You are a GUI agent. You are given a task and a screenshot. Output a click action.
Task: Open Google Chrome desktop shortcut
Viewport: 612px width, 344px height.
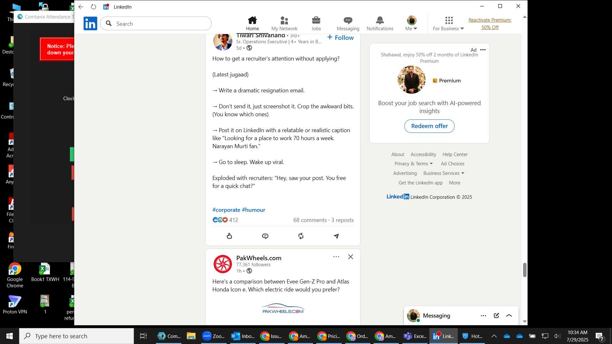(x=15, y=275)
